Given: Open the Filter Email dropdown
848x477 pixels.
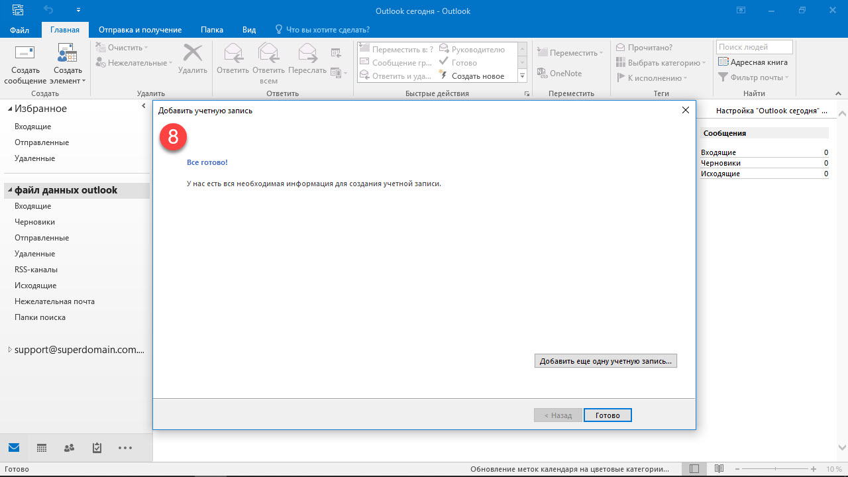Looking at the screenshot, I should point(754,78).
